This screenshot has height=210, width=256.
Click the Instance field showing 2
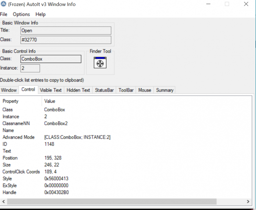tap(30, 68)
